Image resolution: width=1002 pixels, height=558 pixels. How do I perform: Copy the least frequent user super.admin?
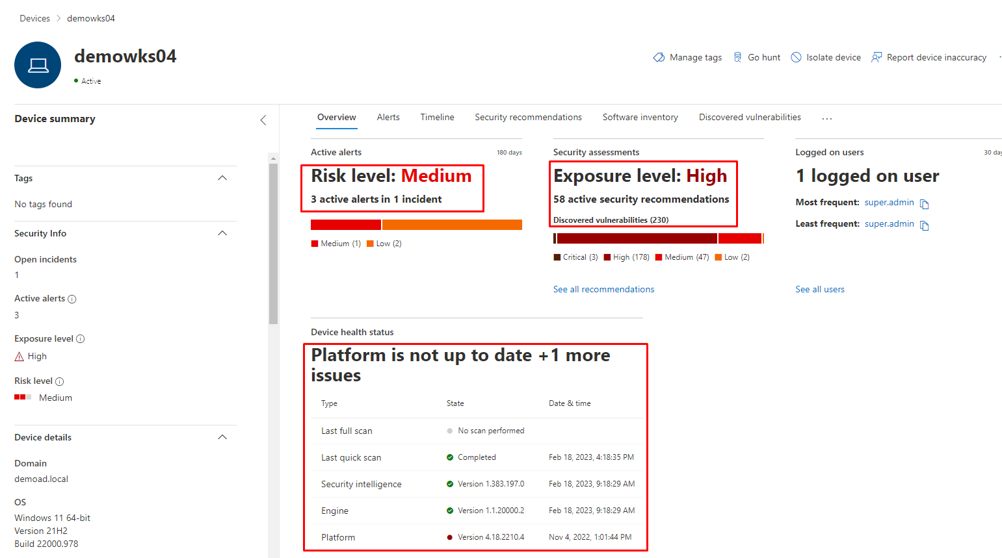point(924,225)
